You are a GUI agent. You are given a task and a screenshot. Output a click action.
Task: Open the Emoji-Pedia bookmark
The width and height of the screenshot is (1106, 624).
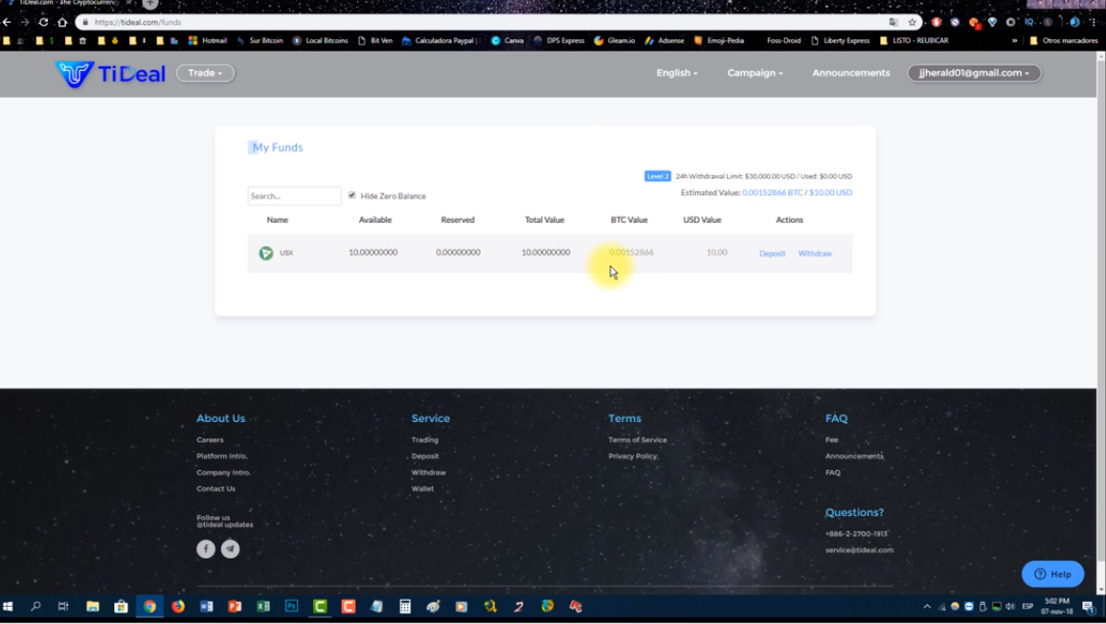coord(719,41)
